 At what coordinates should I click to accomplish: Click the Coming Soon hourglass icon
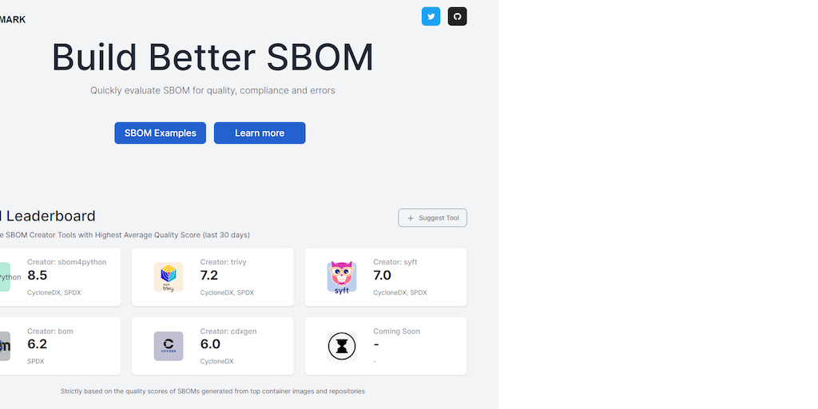(342, 346)
